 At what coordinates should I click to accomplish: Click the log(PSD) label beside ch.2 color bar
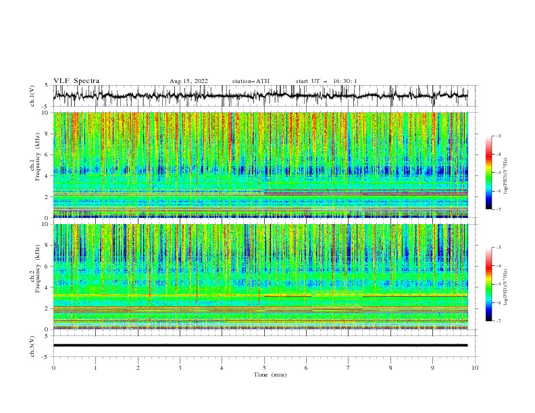(505, 287)
